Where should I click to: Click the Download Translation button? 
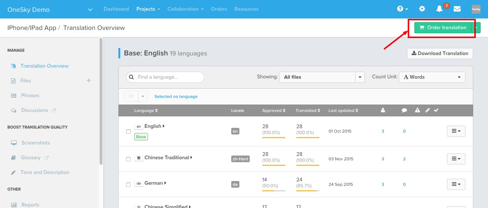440,53
